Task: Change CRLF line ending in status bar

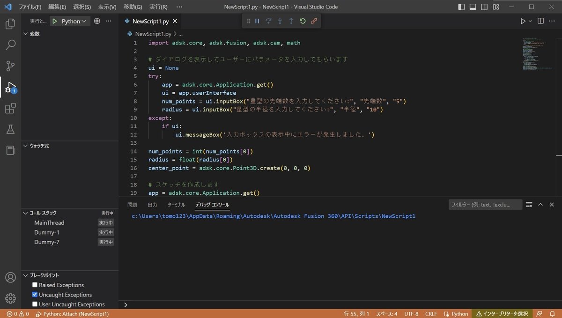Action: (x=431, y=314)
